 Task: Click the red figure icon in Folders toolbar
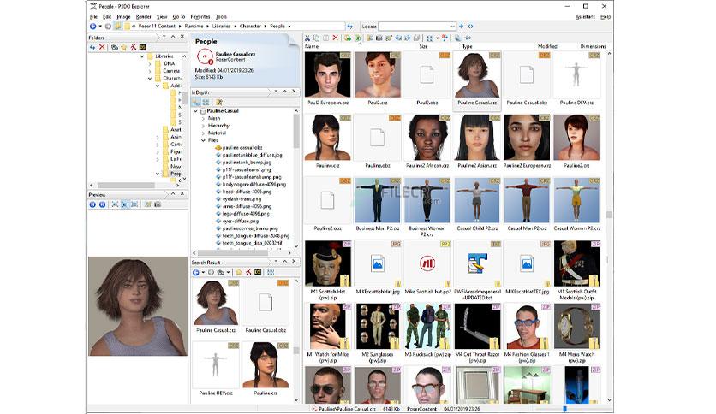133,47
